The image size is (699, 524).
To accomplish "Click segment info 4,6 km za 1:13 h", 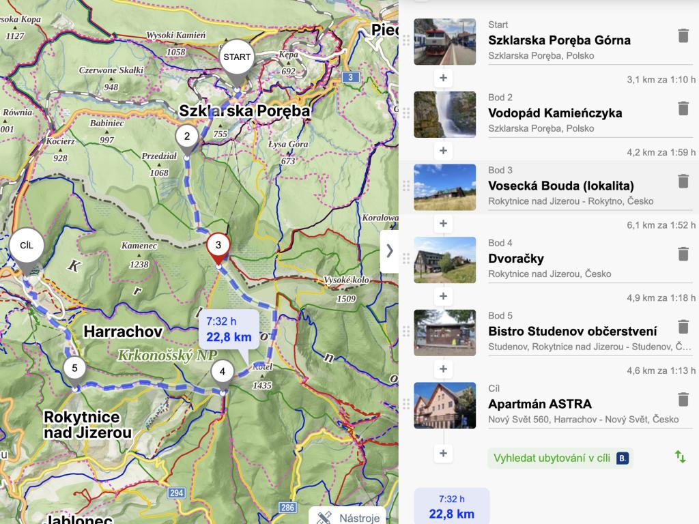I will click(661, 370).
